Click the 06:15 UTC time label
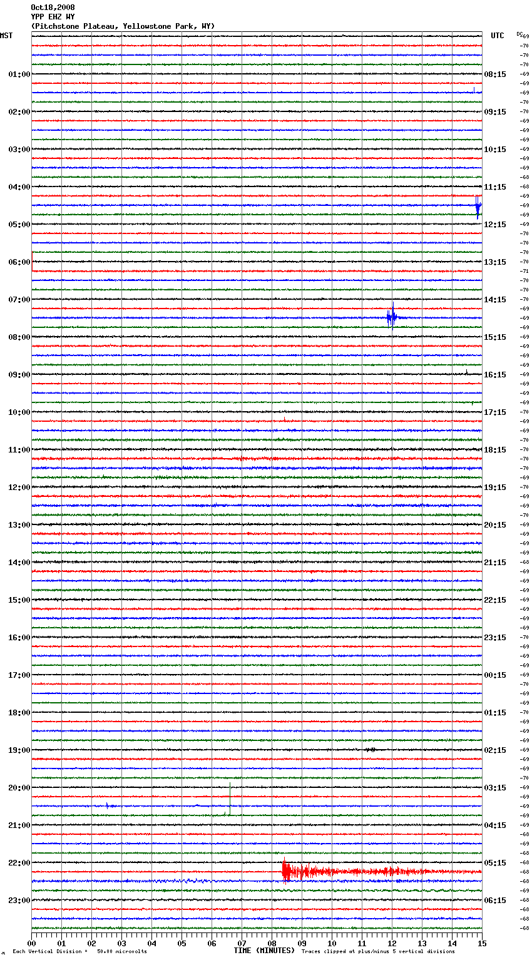Screen dimensions: 532x960 click(495, 901)
